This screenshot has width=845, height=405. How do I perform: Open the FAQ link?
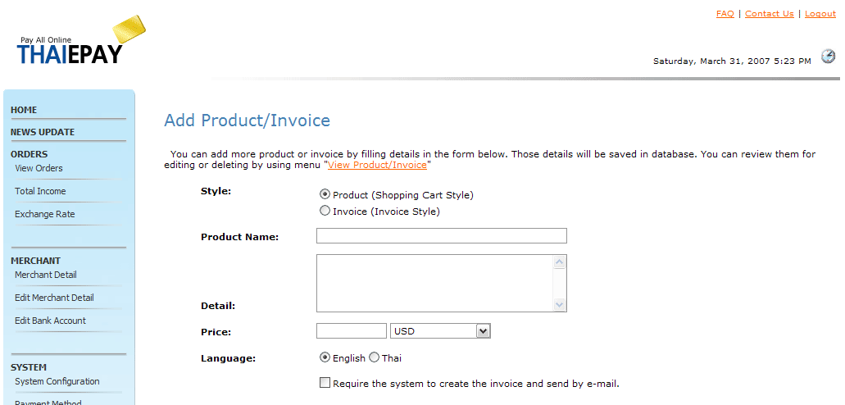(725, 14)
